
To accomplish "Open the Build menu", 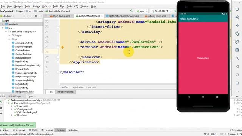I will (56, 6).
